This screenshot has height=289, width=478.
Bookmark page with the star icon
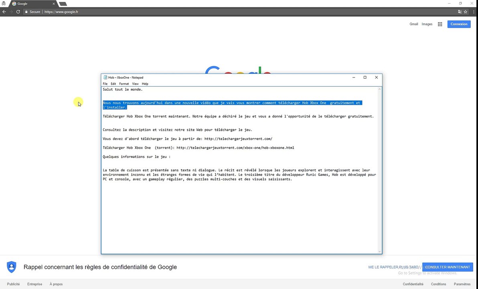[466, 12]
